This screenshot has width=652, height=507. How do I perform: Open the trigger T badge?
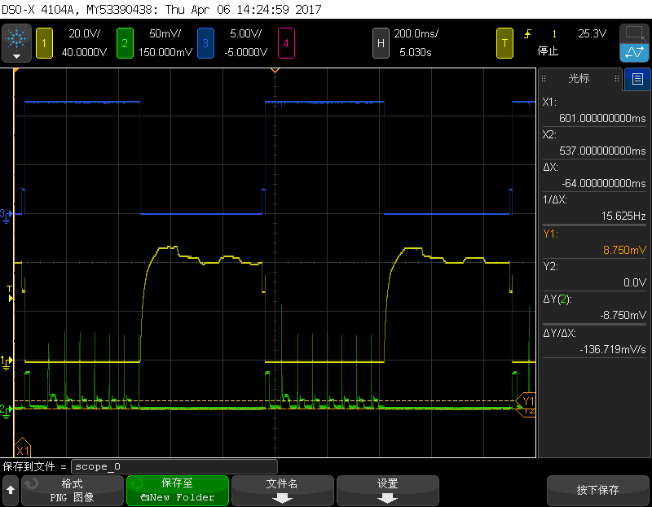504,43
